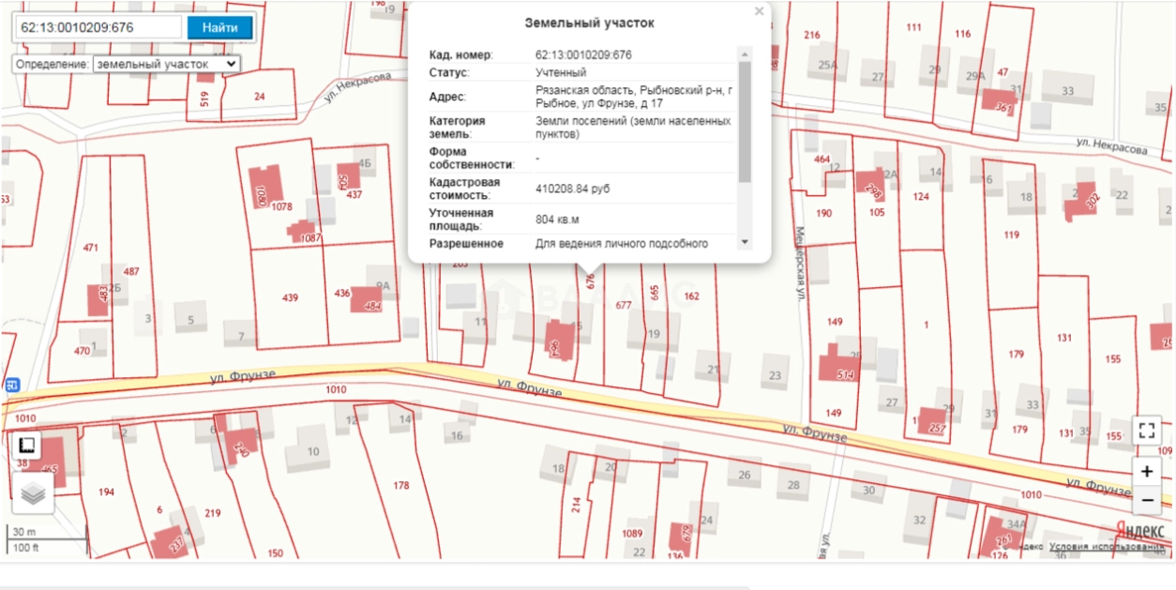Zoom in with the plus button
This screenshot has width=1176, height=590.
point(1146,472)
